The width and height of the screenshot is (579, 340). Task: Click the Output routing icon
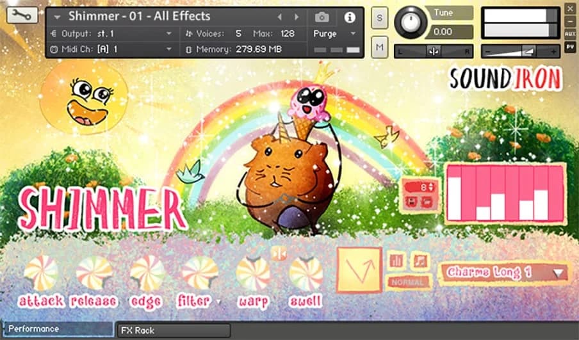pos(54,33)
